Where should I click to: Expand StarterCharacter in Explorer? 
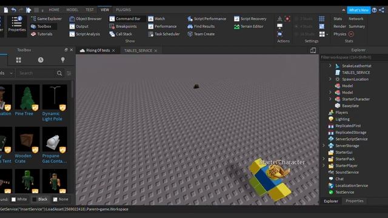coord(330,99)
